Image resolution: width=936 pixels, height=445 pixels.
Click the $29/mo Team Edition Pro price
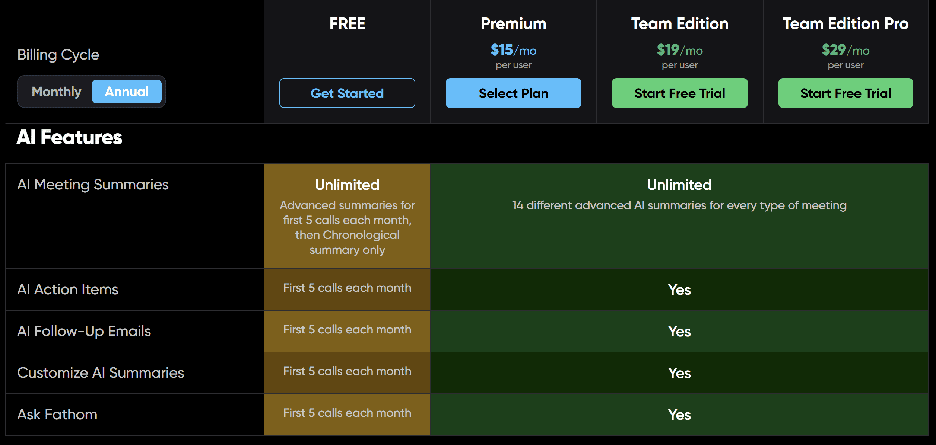coord(845,50)
